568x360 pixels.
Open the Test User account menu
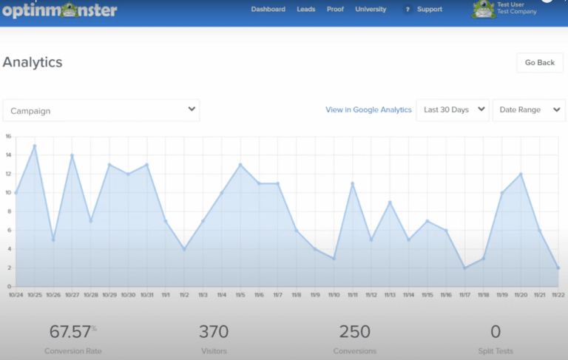(510, 4)
